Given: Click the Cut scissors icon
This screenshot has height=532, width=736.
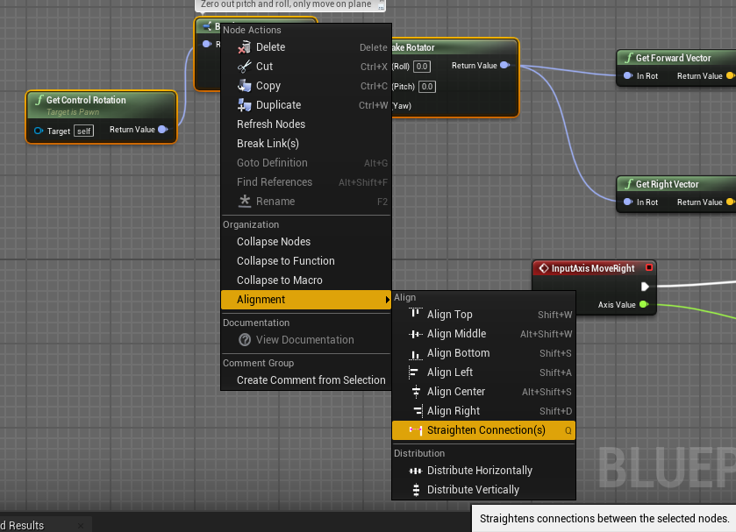Looking at the screenshot, I should coord(244,67).
